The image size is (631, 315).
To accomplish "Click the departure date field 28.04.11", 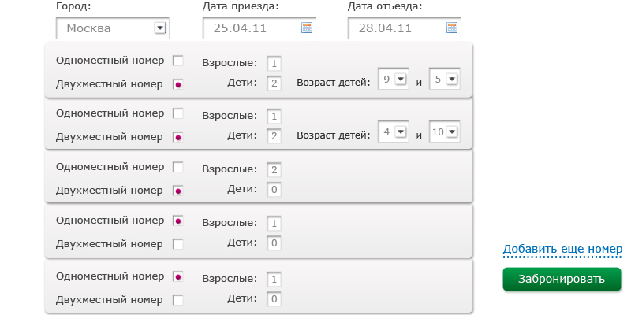I will 396,28.
